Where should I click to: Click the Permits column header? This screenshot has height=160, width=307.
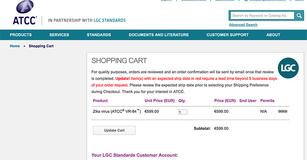(x=267, y=100)
